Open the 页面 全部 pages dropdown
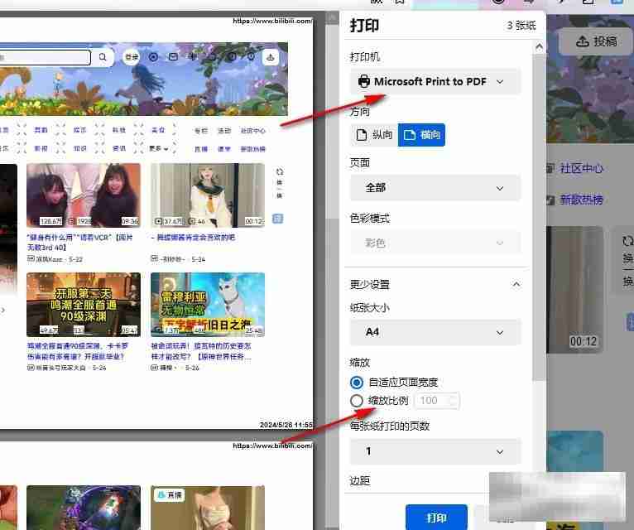Viewport: 634px width, 530px height. pyautogui.click(x=435, y=188)
